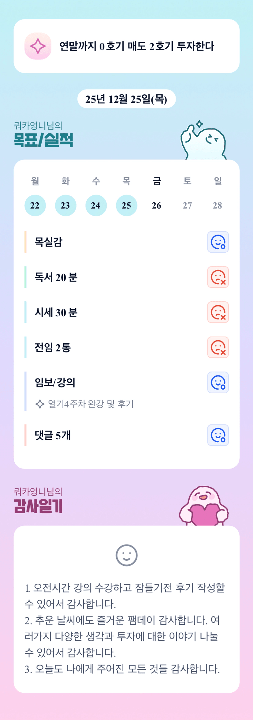Screen dimensions: 253x720
Task: Select day 22 in the week calendar
Action: [x=35, y=205]
